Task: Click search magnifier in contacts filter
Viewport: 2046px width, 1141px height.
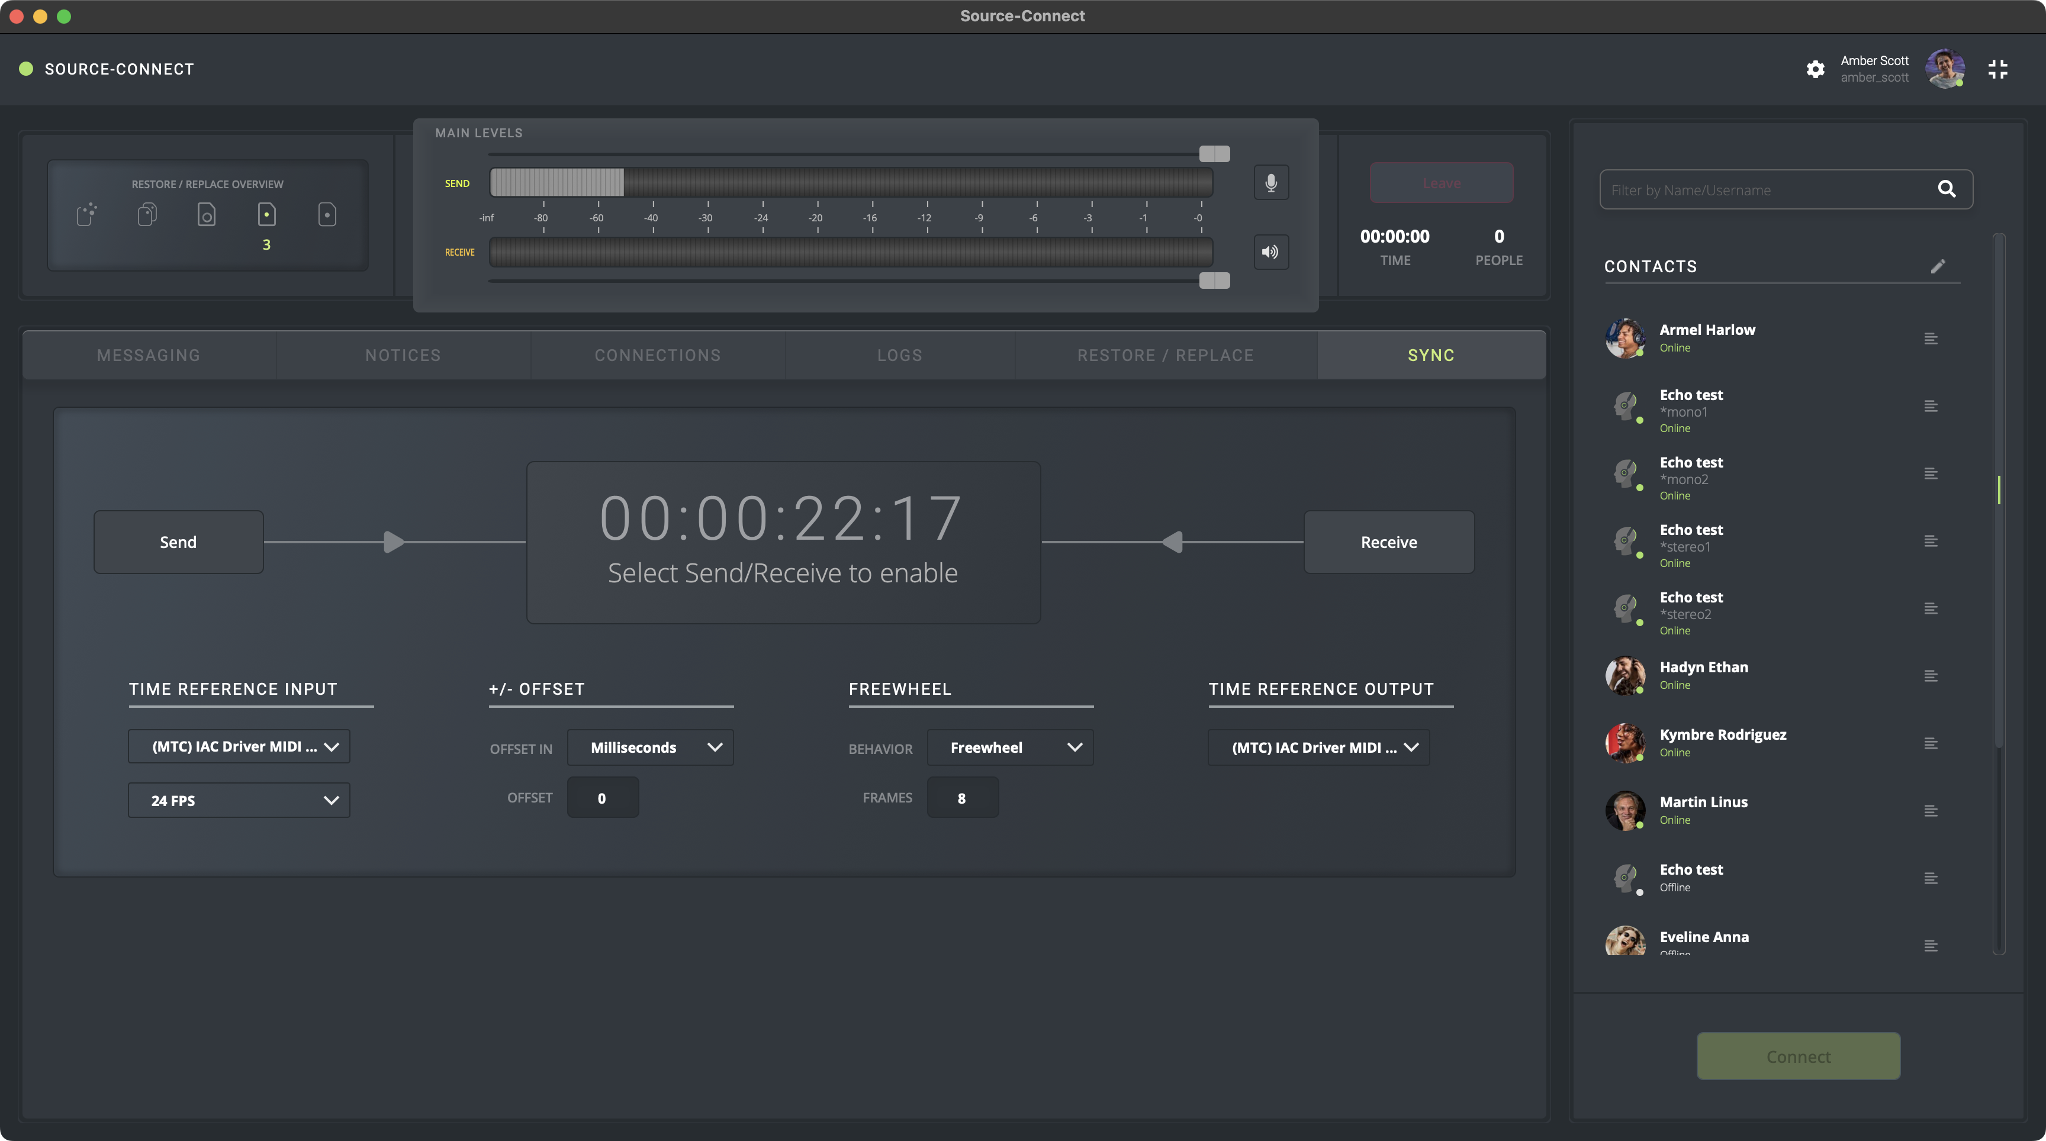Action: [x=1946, y=189]
